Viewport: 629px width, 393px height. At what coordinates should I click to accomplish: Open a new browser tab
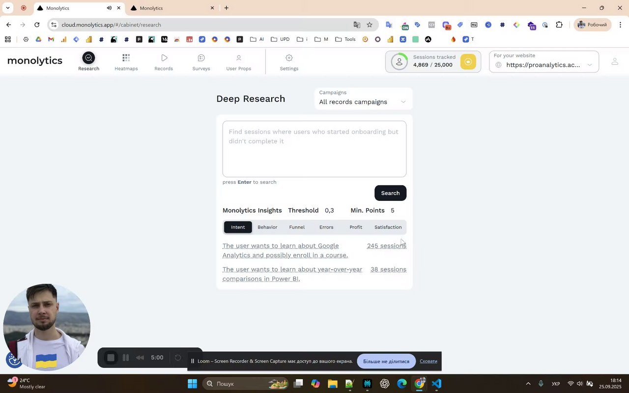click(226, 8)
